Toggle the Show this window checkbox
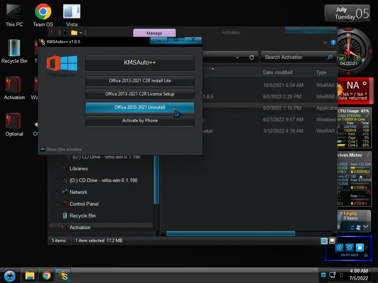 point(42,149)
